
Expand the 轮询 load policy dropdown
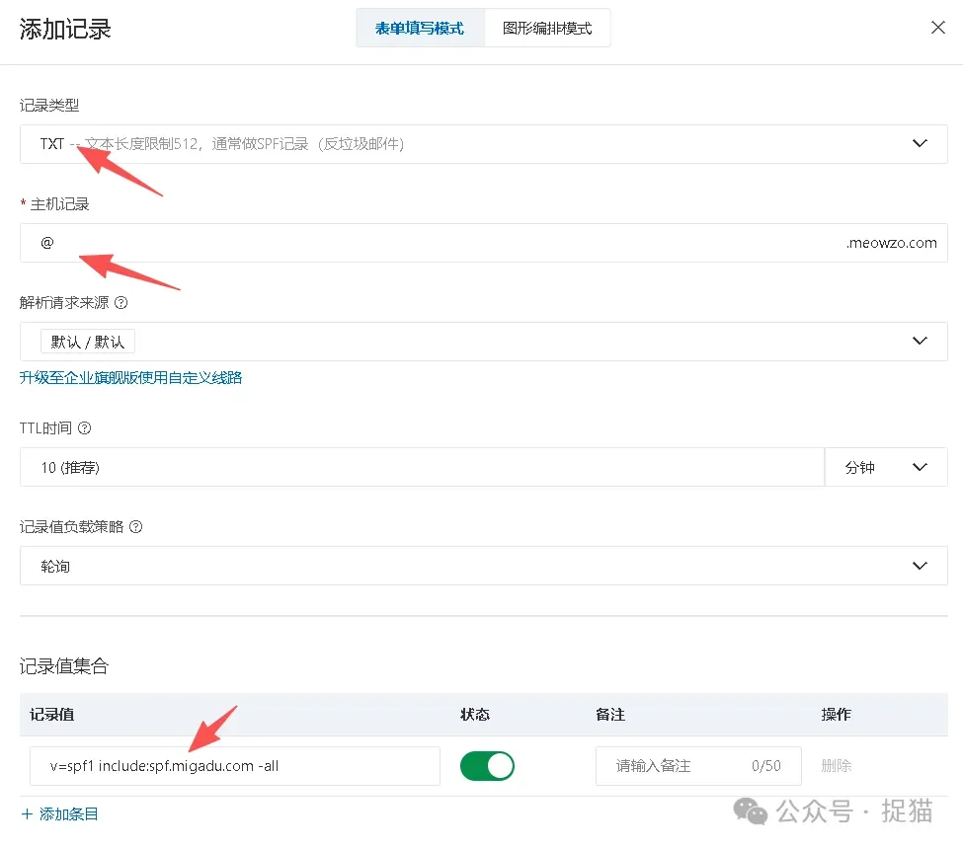click(x=920, y=565)
